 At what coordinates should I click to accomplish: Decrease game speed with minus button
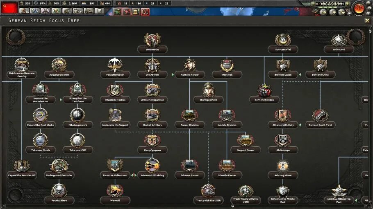click(314, 4)
